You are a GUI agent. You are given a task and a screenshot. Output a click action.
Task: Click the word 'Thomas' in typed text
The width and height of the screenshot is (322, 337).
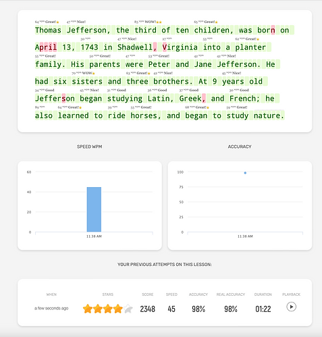48,30
